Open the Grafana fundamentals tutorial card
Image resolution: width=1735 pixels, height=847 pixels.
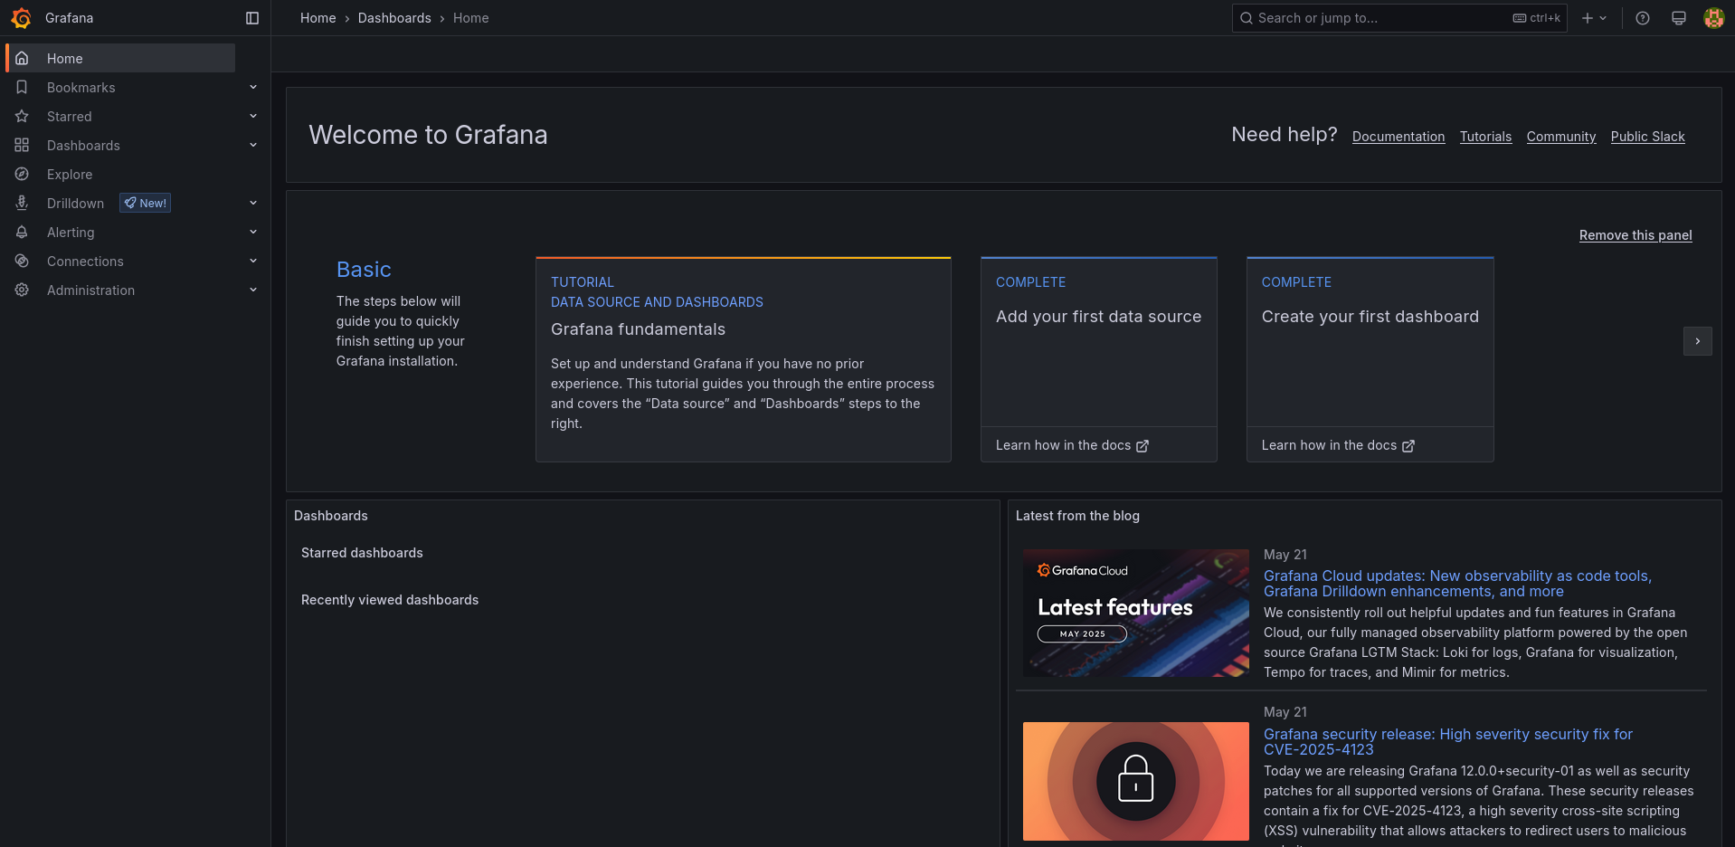[744, 359]
